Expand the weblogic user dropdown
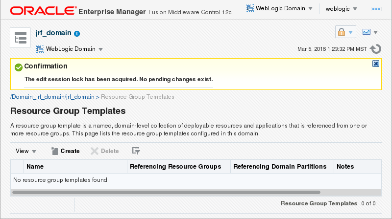The image size is (392, 219). click(x=341, y=9)
